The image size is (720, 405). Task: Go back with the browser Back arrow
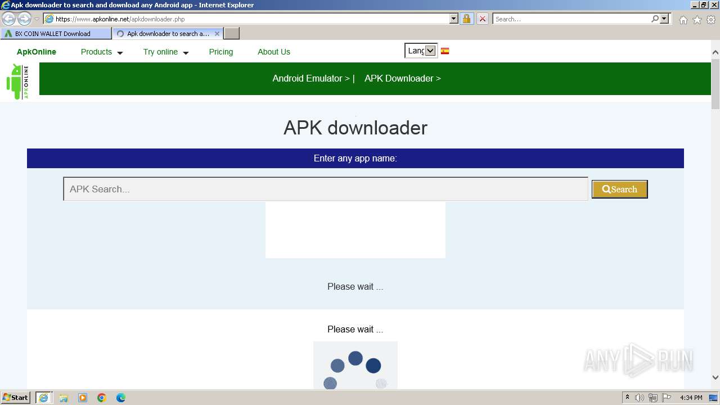point(9,19)
